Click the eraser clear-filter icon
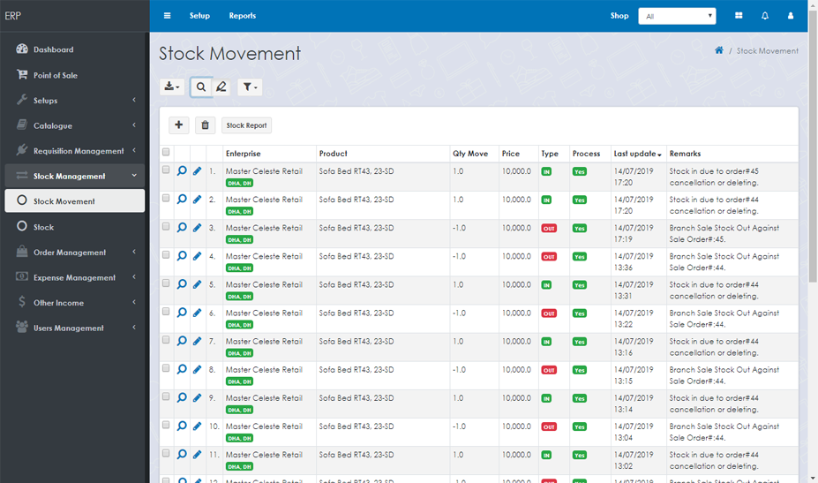Image resolution: width=818 pixels, height=483 pixels. pyautogui.click(x=221, y=87)
